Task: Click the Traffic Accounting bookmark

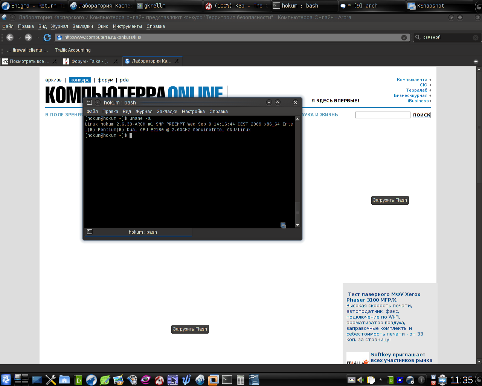Action: (73, 50)
